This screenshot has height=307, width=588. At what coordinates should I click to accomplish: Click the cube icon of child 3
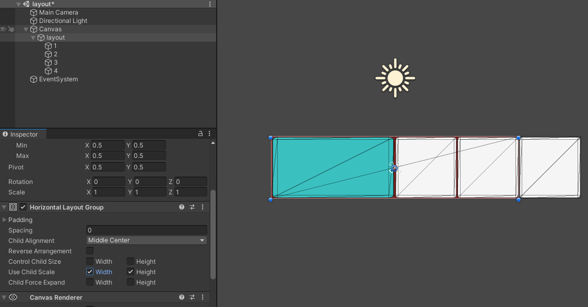point(49,63)
